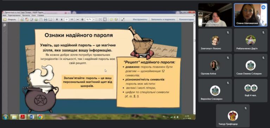Show page thumbnails panel in left sidebar
The image size is (270, 128).
[x=5, y=25]
